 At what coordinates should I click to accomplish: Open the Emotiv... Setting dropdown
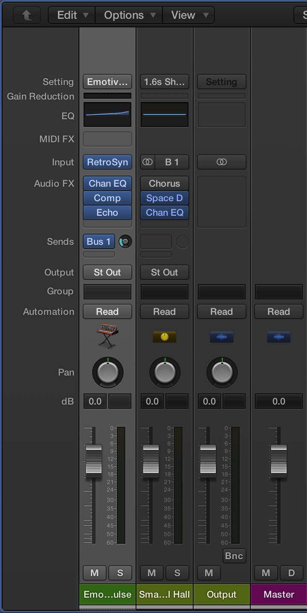[107, 82]
